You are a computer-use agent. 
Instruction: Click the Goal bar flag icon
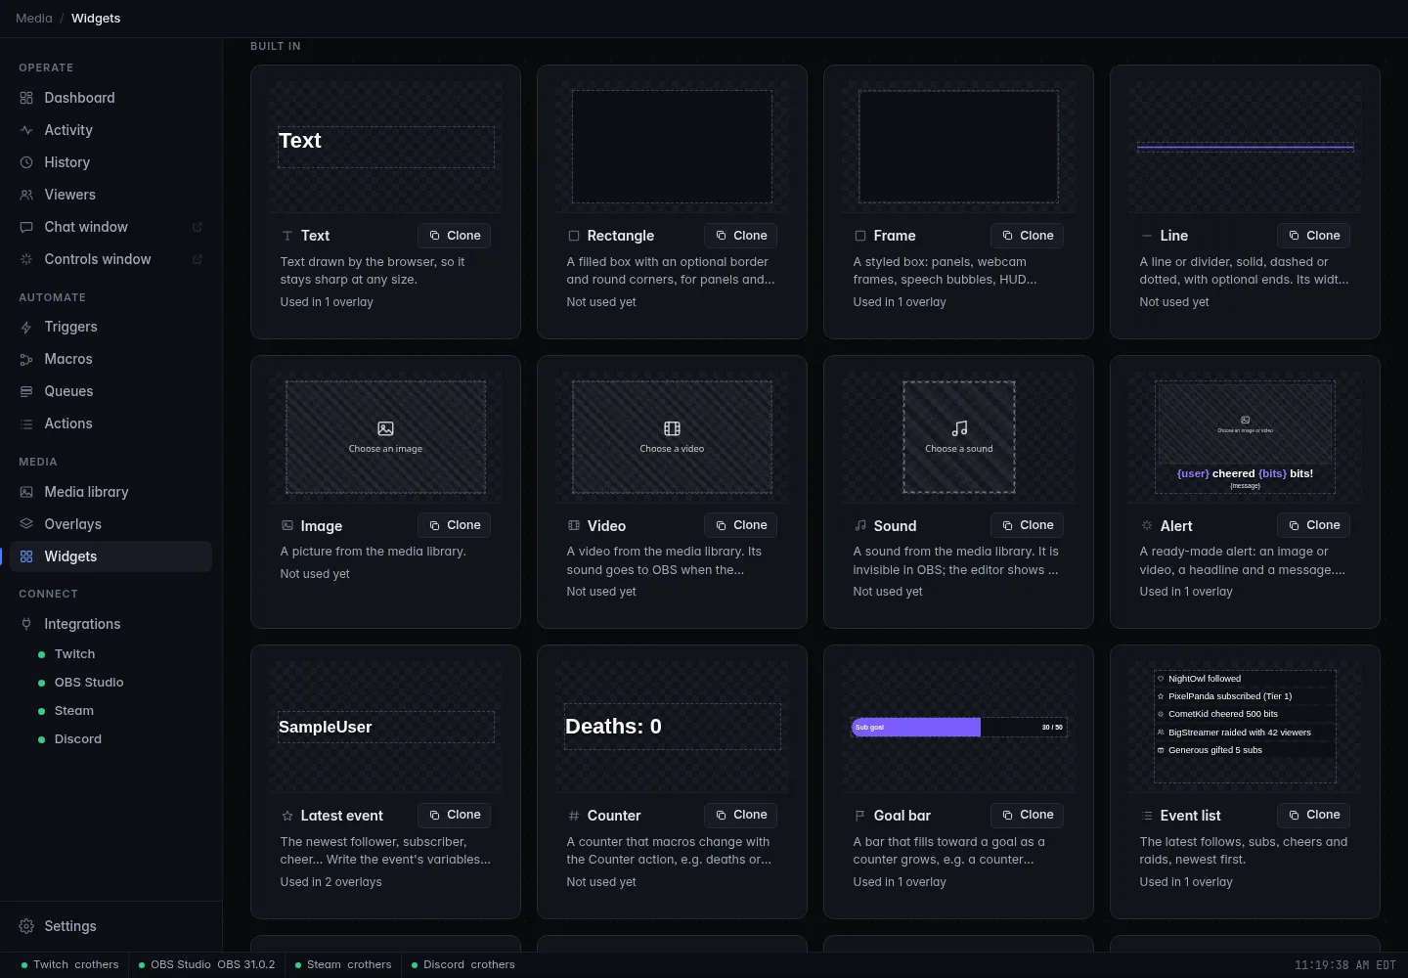[860, 816]
